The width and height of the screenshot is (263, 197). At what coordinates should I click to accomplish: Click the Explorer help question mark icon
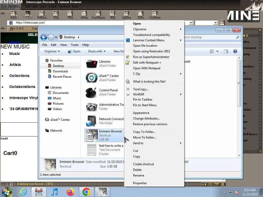pos(235,51)
